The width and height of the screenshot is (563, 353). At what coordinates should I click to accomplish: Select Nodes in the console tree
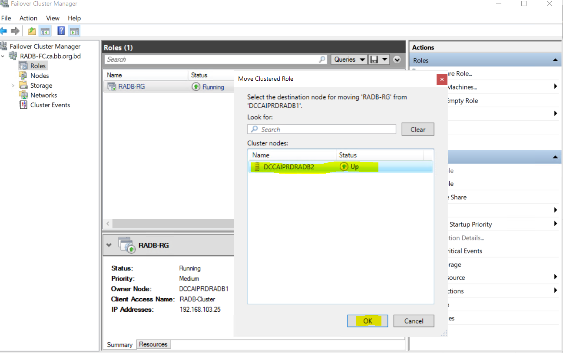click(40, 76)
